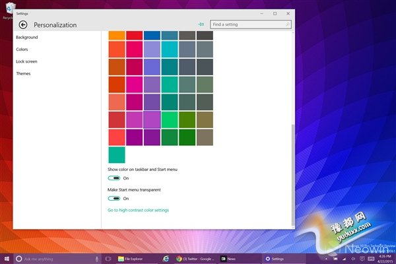Open the News app from the taskbar

pos(228,259)
